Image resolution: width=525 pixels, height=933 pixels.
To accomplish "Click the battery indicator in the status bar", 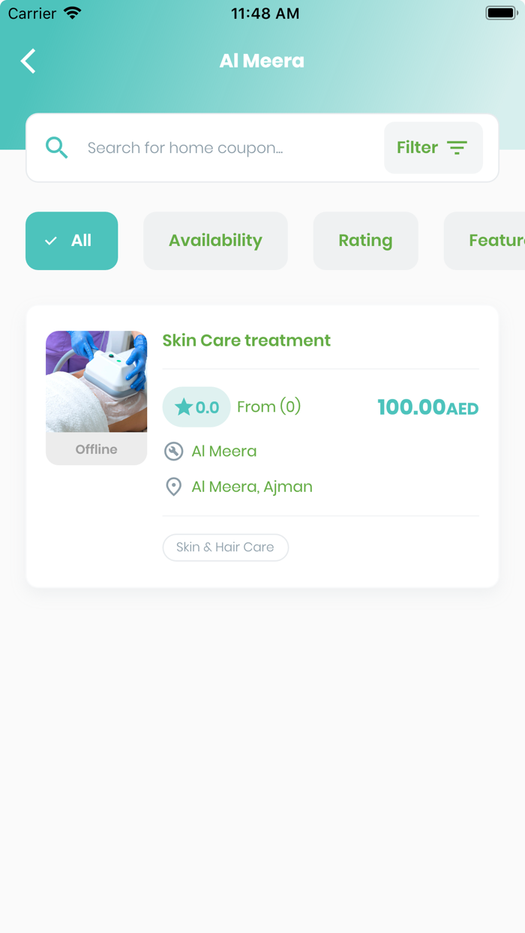I will (x=500, y=12).
